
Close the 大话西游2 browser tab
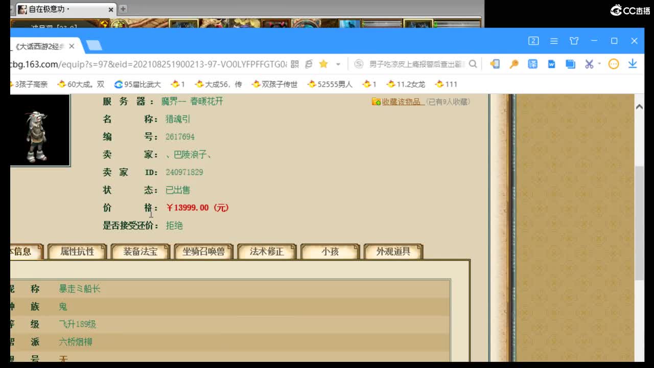pos(72,46)
